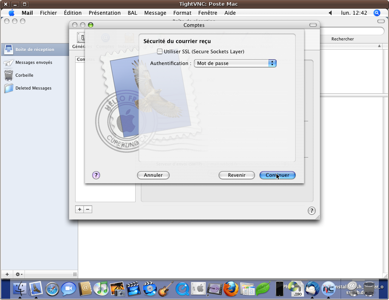Open QuickTime Player from the Dock

pyautogui.click(x=182, y=289)
